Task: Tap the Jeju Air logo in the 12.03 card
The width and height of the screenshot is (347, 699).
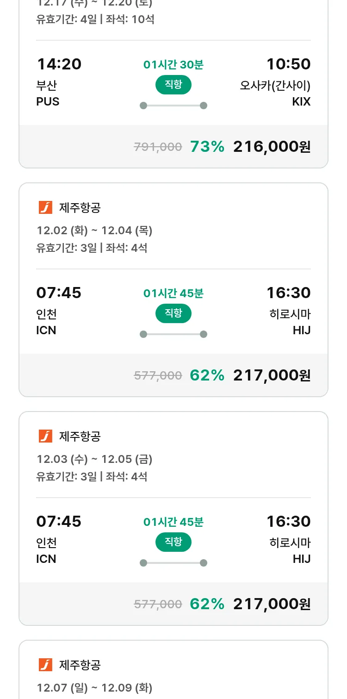Action: point(45,436)
